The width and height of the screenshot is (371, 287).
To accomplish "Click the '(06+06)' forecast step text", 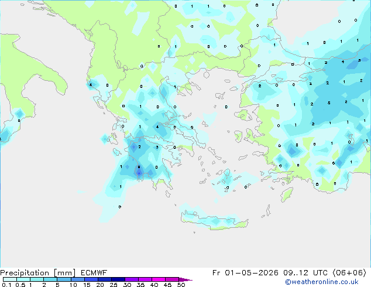I will 349,273.
